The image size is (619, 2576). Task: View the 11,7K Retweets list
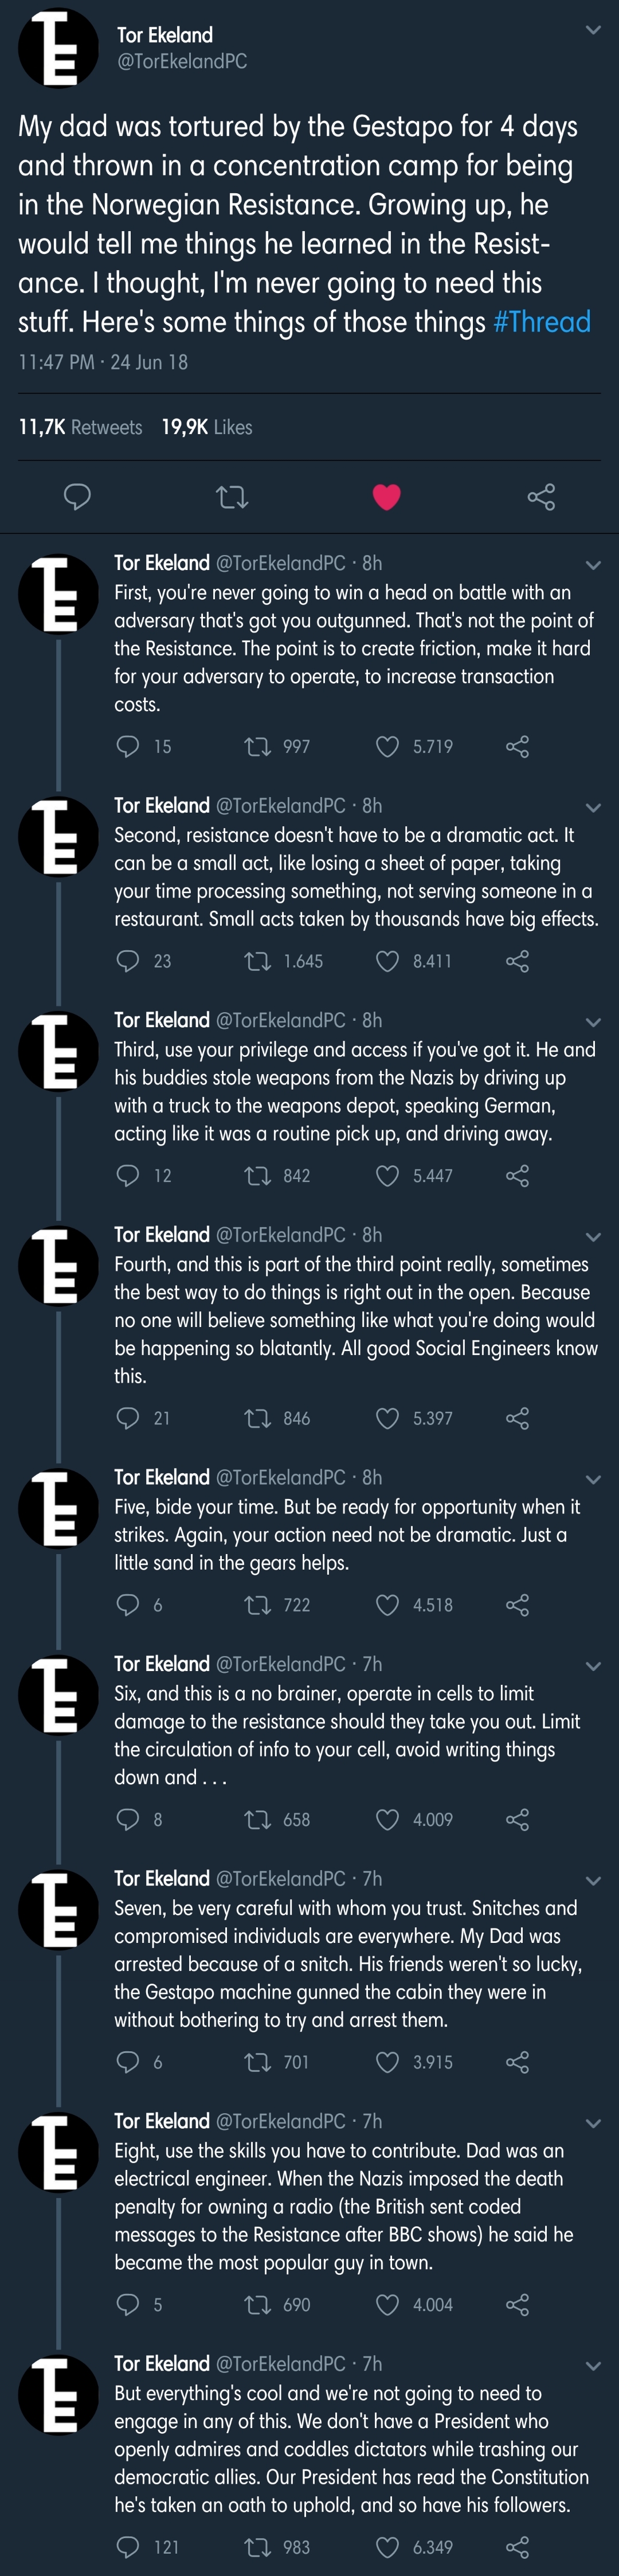coord(80,427)
